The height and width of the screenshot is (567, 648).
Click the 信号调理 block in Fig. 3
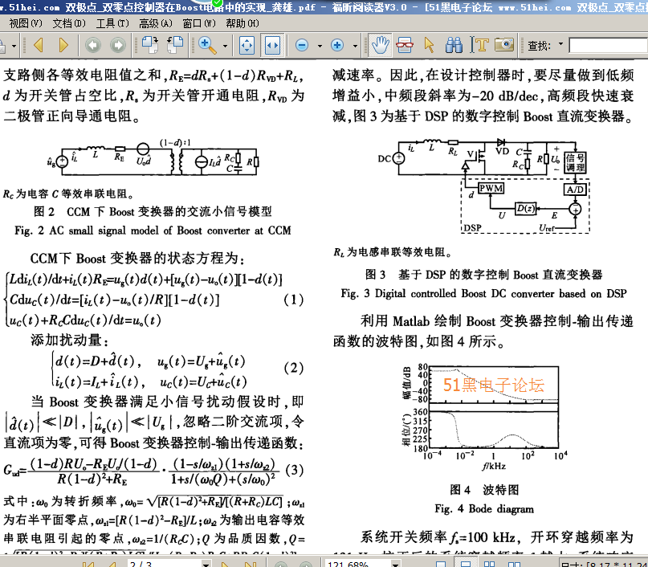[x=575, y=162]
